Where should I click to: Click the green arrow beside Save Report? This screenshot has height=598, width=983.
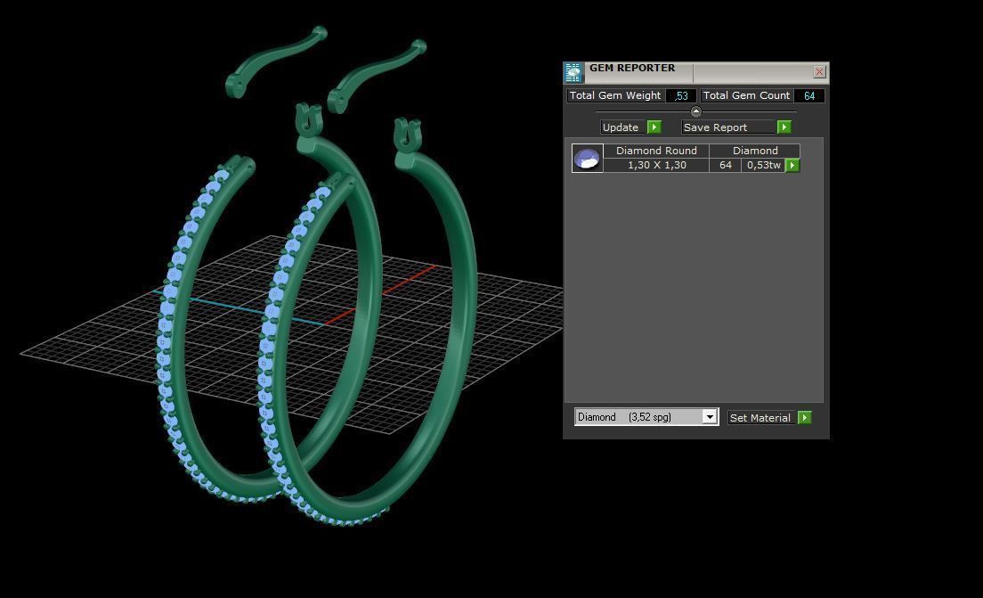784,127
